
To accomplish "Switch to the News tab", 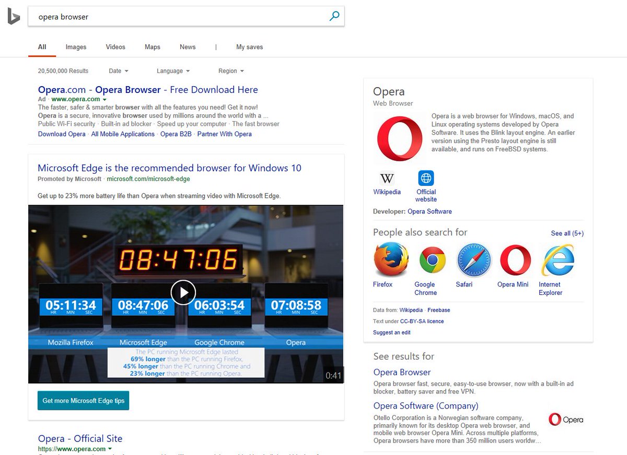I will click(x=188, y=47).
